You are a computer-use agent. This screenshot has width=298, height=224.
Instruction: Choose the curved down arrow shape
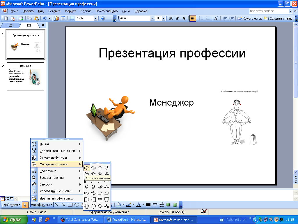tap(107, 187)
